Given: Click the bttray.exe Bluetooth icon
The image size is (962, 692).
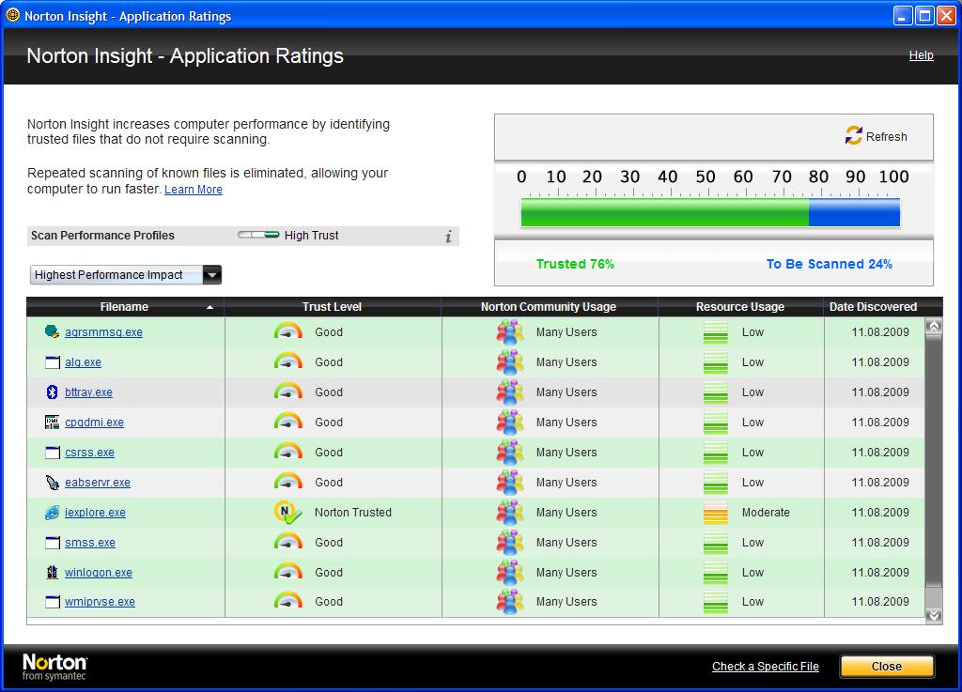Looking at the screenshot, I should 53,392.
